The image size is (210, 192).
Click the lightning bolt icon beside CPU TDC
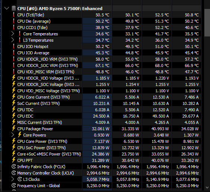(14, 109)
